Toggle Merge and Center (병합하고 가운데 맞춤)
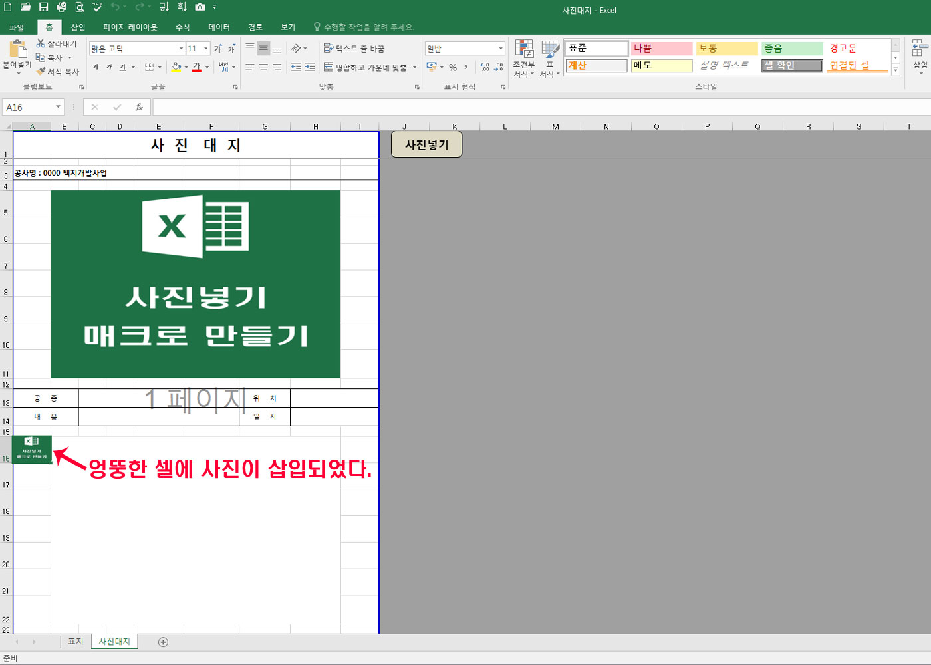The width and height of the screenshot is (931, 665). pyautogui.click(x=365, y=67)
